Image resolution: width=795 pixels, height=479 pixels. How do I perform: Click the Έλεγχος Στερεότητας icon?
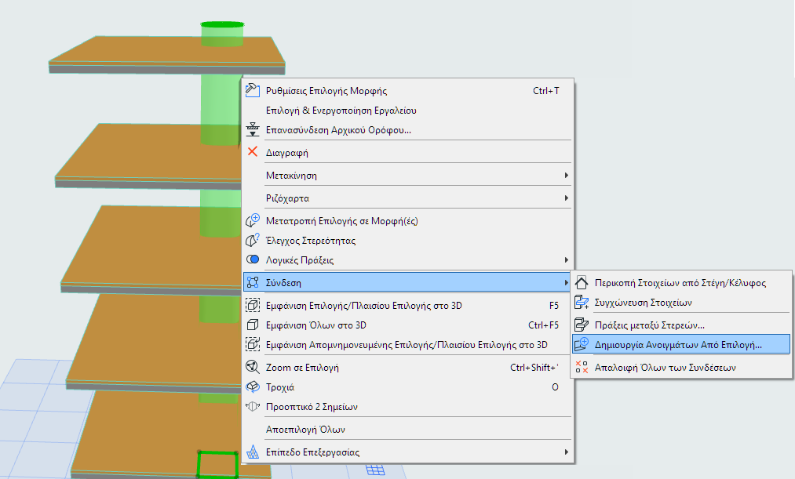253,240
